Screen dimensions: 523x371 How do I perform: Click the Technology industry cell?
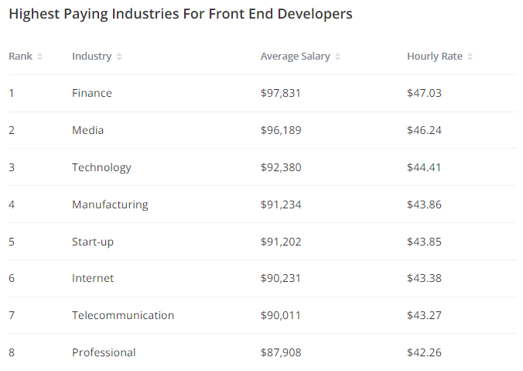pyautogui.click(x=101, y=167)
